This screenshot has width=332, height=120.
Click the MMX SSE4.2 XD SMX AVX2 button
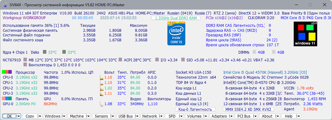point(248,109)
